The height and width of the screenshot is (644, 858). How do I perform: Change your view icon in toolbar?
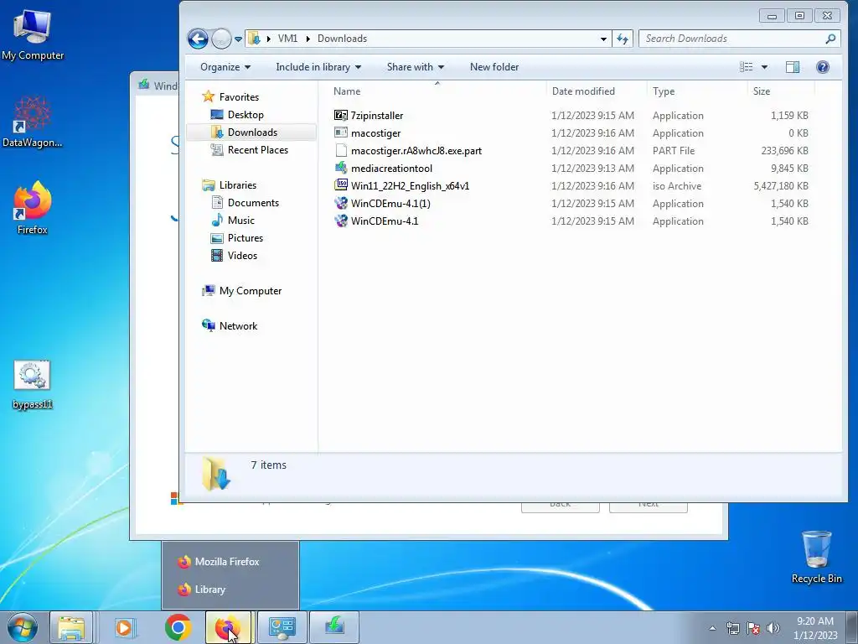pos(746,67)
